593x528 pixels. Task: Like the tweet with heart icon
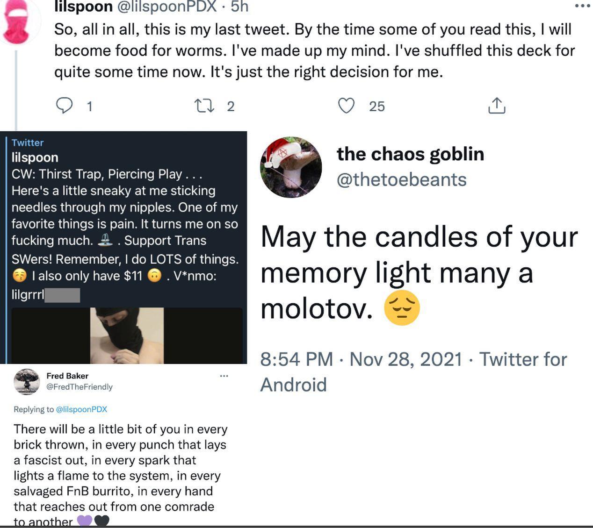point(346,106)
